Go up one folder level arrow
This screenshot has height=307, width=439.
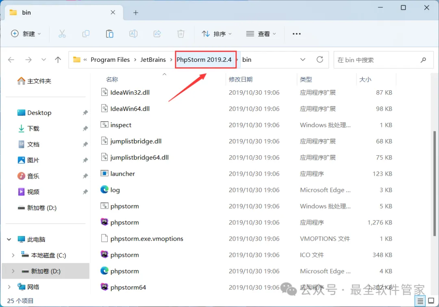(58, 60)
